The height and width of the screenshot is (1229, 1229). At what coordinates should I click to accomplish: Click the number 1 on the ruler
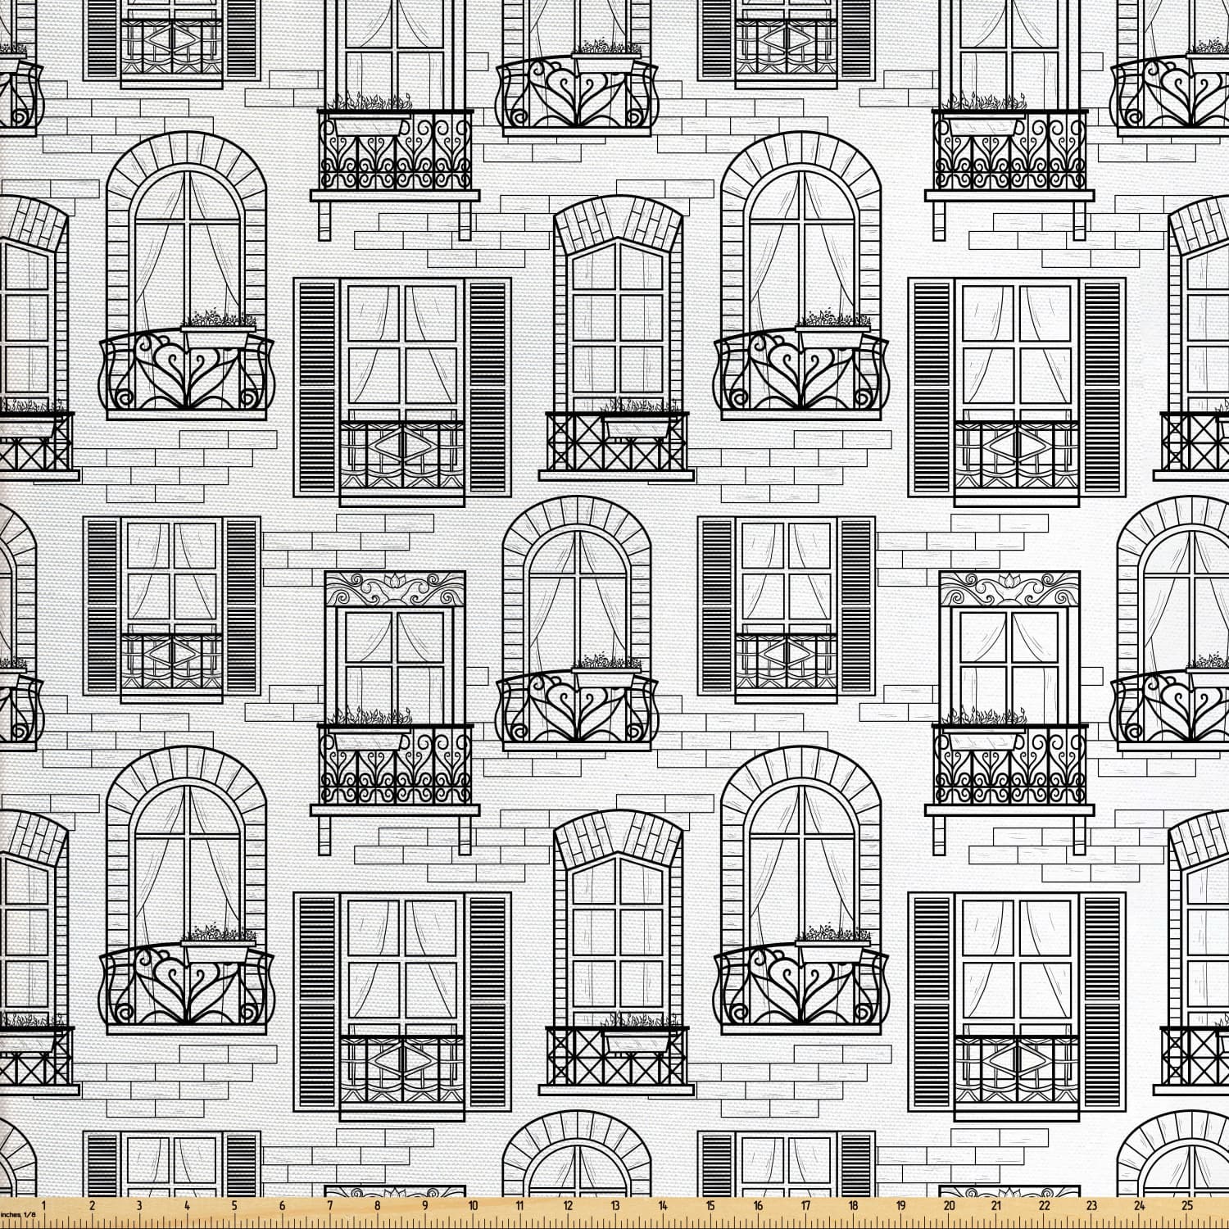44,1206
